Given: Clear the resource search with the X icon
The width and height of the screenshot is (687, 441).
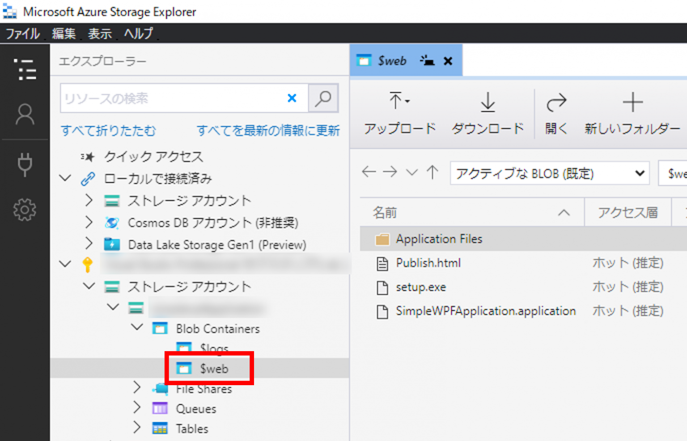Looking at the screenshot, I should 292,98.
